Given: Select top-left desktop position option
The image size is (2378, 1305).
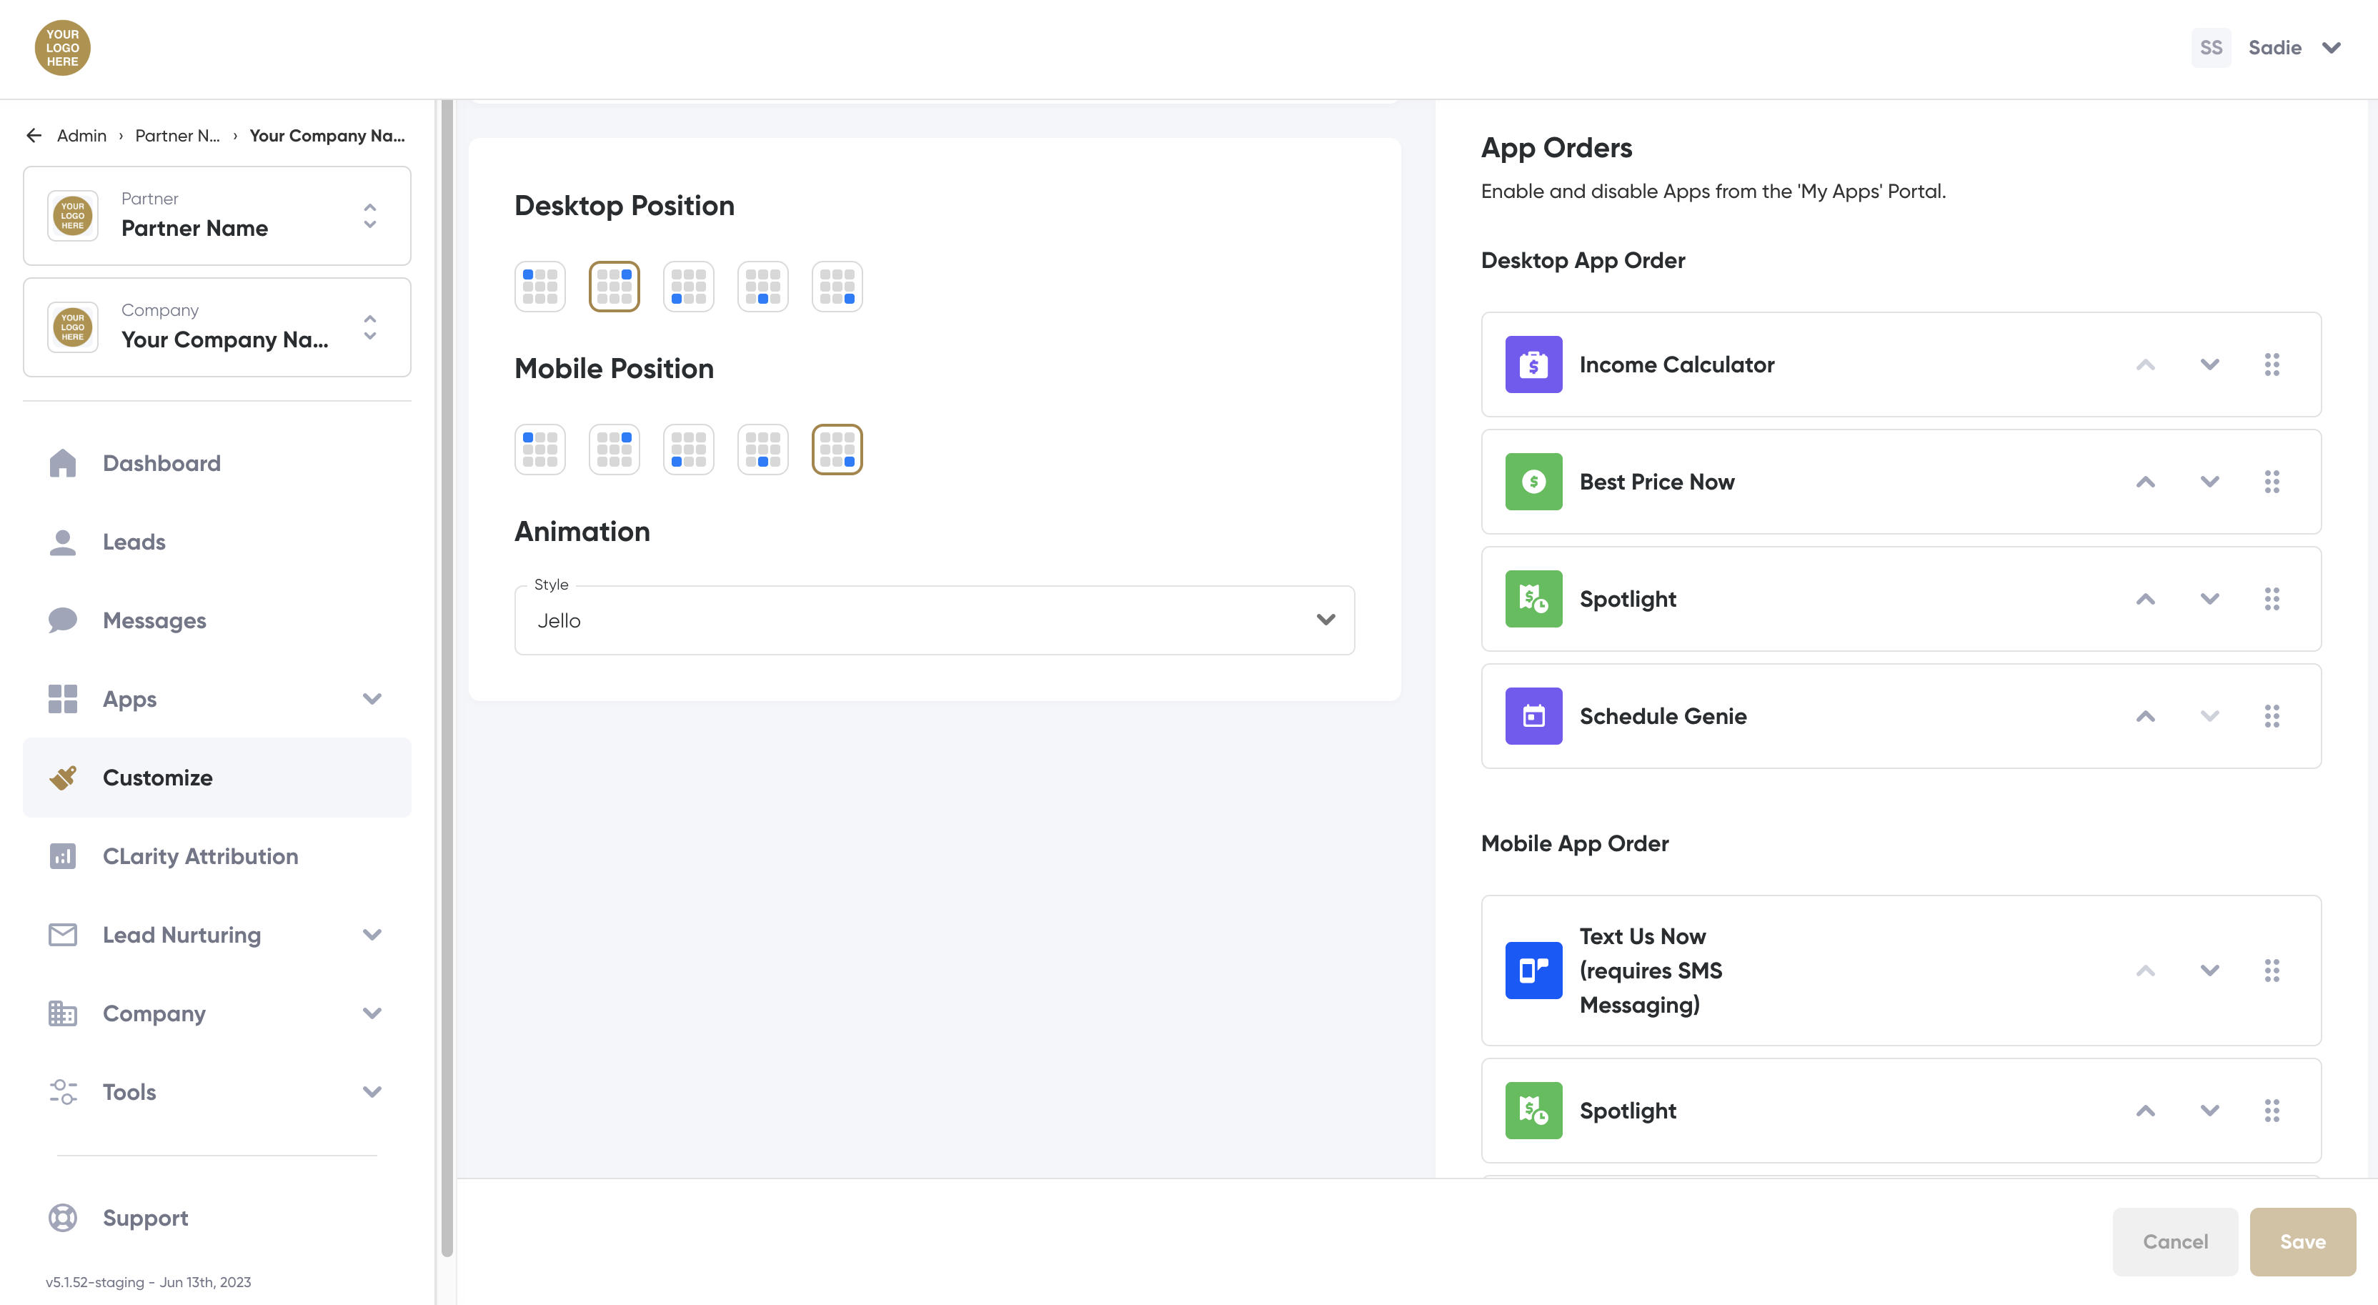Looking at the screenshot, I should [540, 287].
